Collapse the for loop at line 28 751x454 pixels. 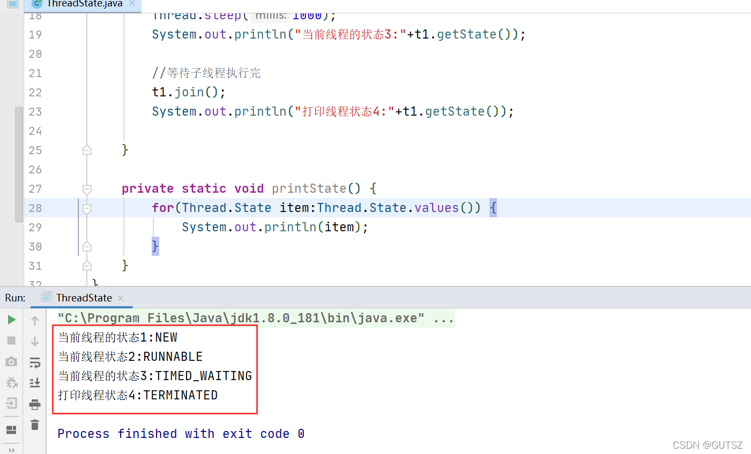coord(87,208)
